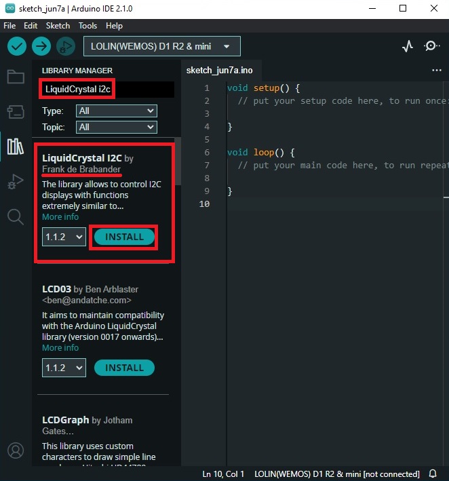Click the Verify checkmark button
The height and width of the screenshot is (481, 449).
coord(17,46)
